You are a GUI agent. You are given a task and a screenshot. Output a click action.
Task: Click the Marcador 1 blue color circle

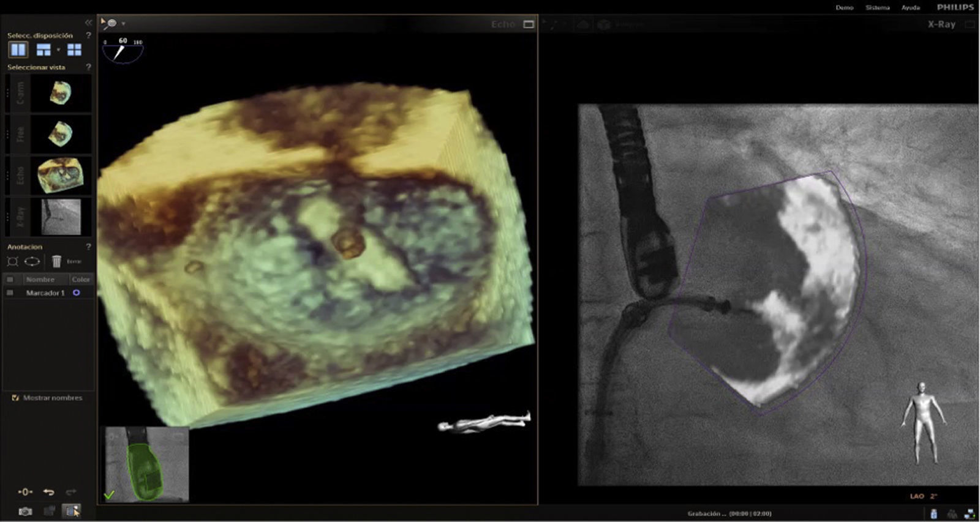tap(77, 293)
